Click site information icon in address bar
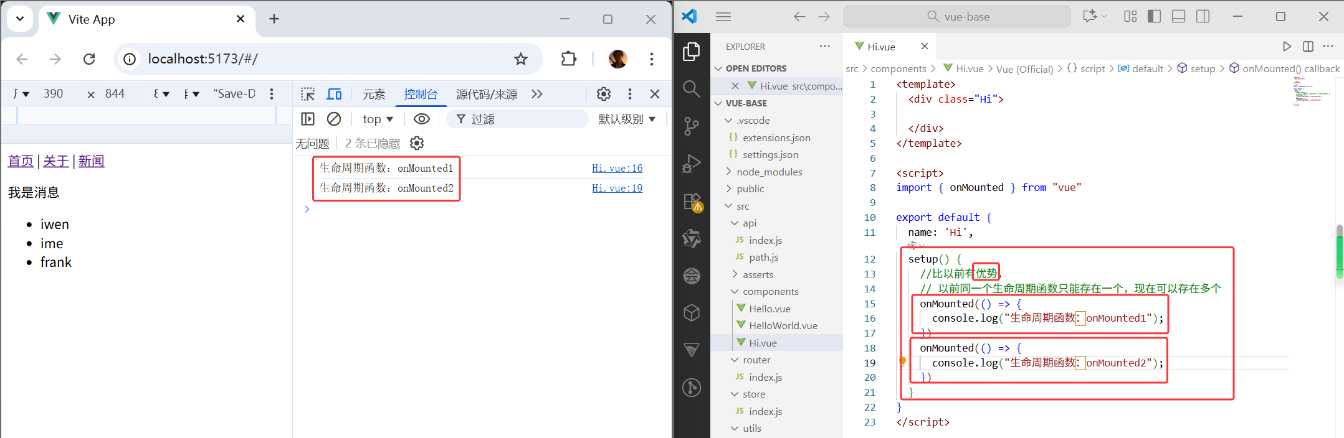This screenshot has width=1344, height=438. click(x=130, y=59)
